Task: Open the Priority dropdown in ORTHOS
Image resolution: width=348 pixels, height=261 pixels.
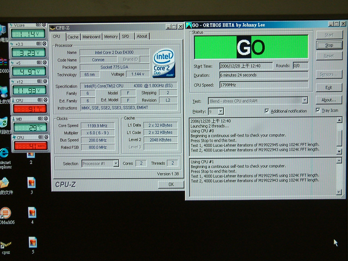Action: pyautogui.click(x=221, y=111)
